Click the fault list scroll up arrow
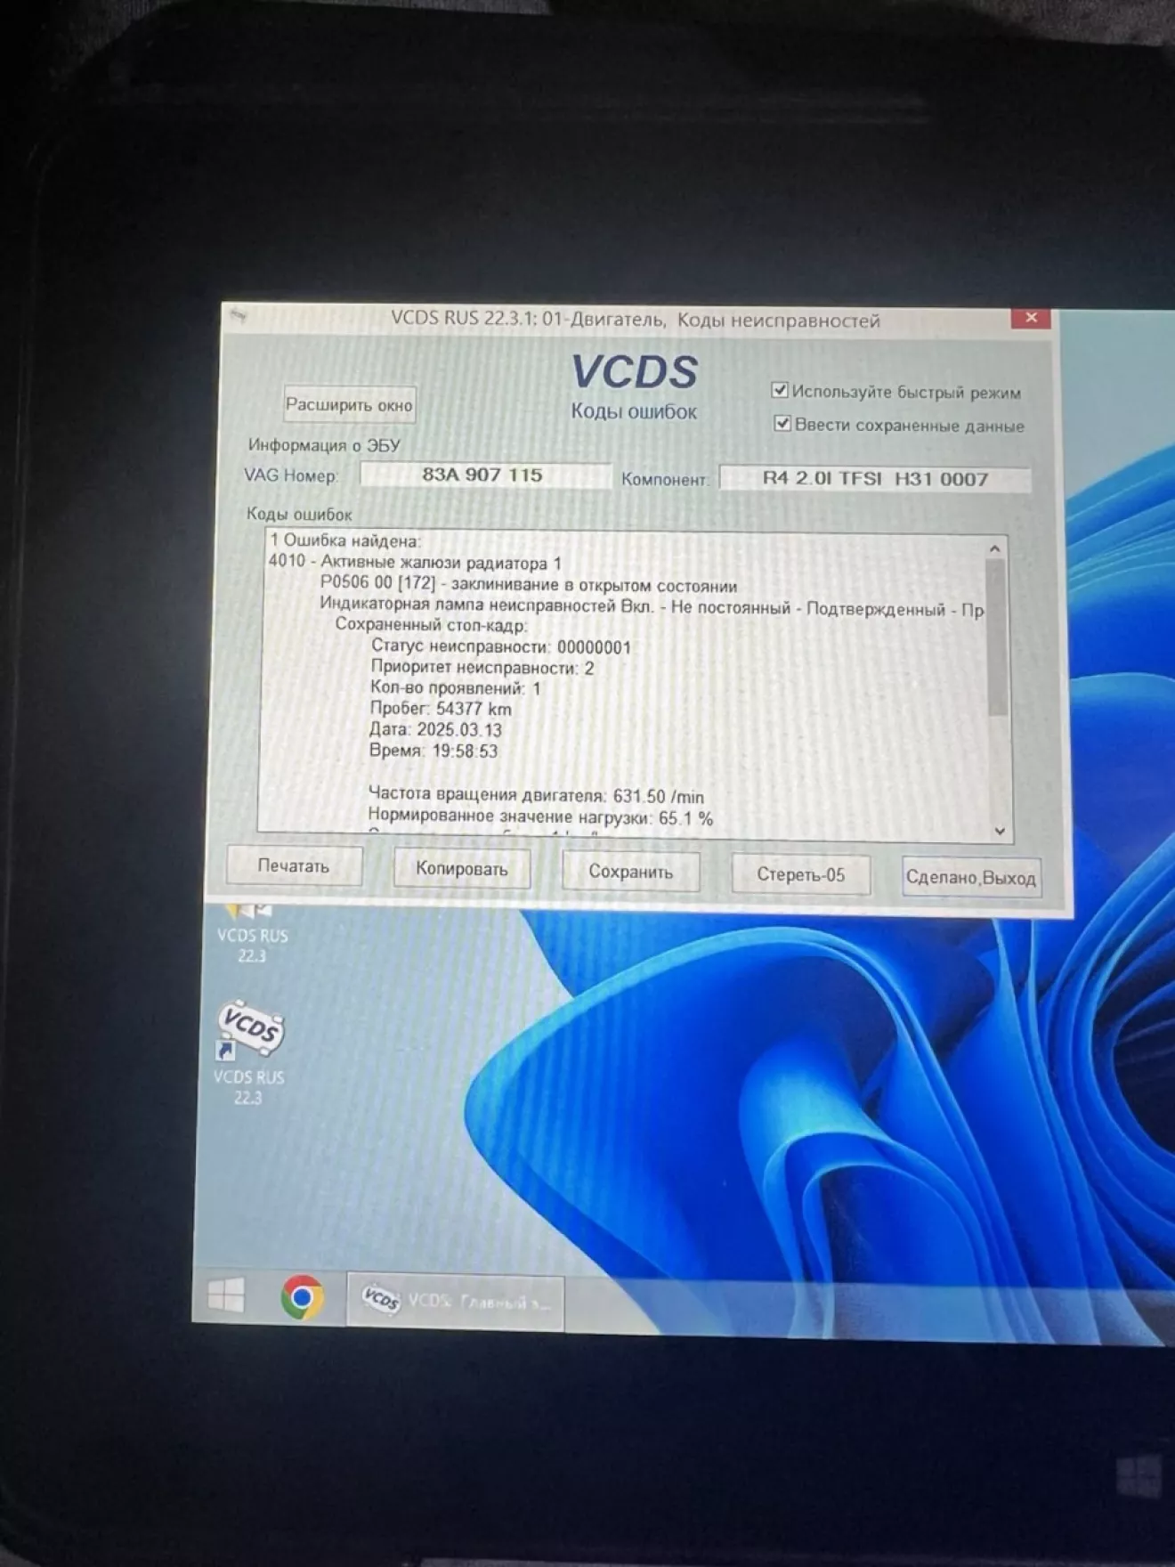The height and width of the screenshot is (1567, 1175). pyautogui.click(x=995, y=548)
